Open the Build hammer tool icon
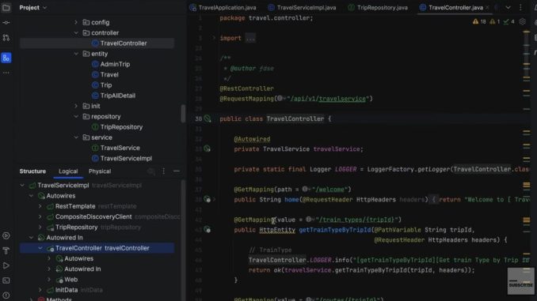 tap(6, 250)
